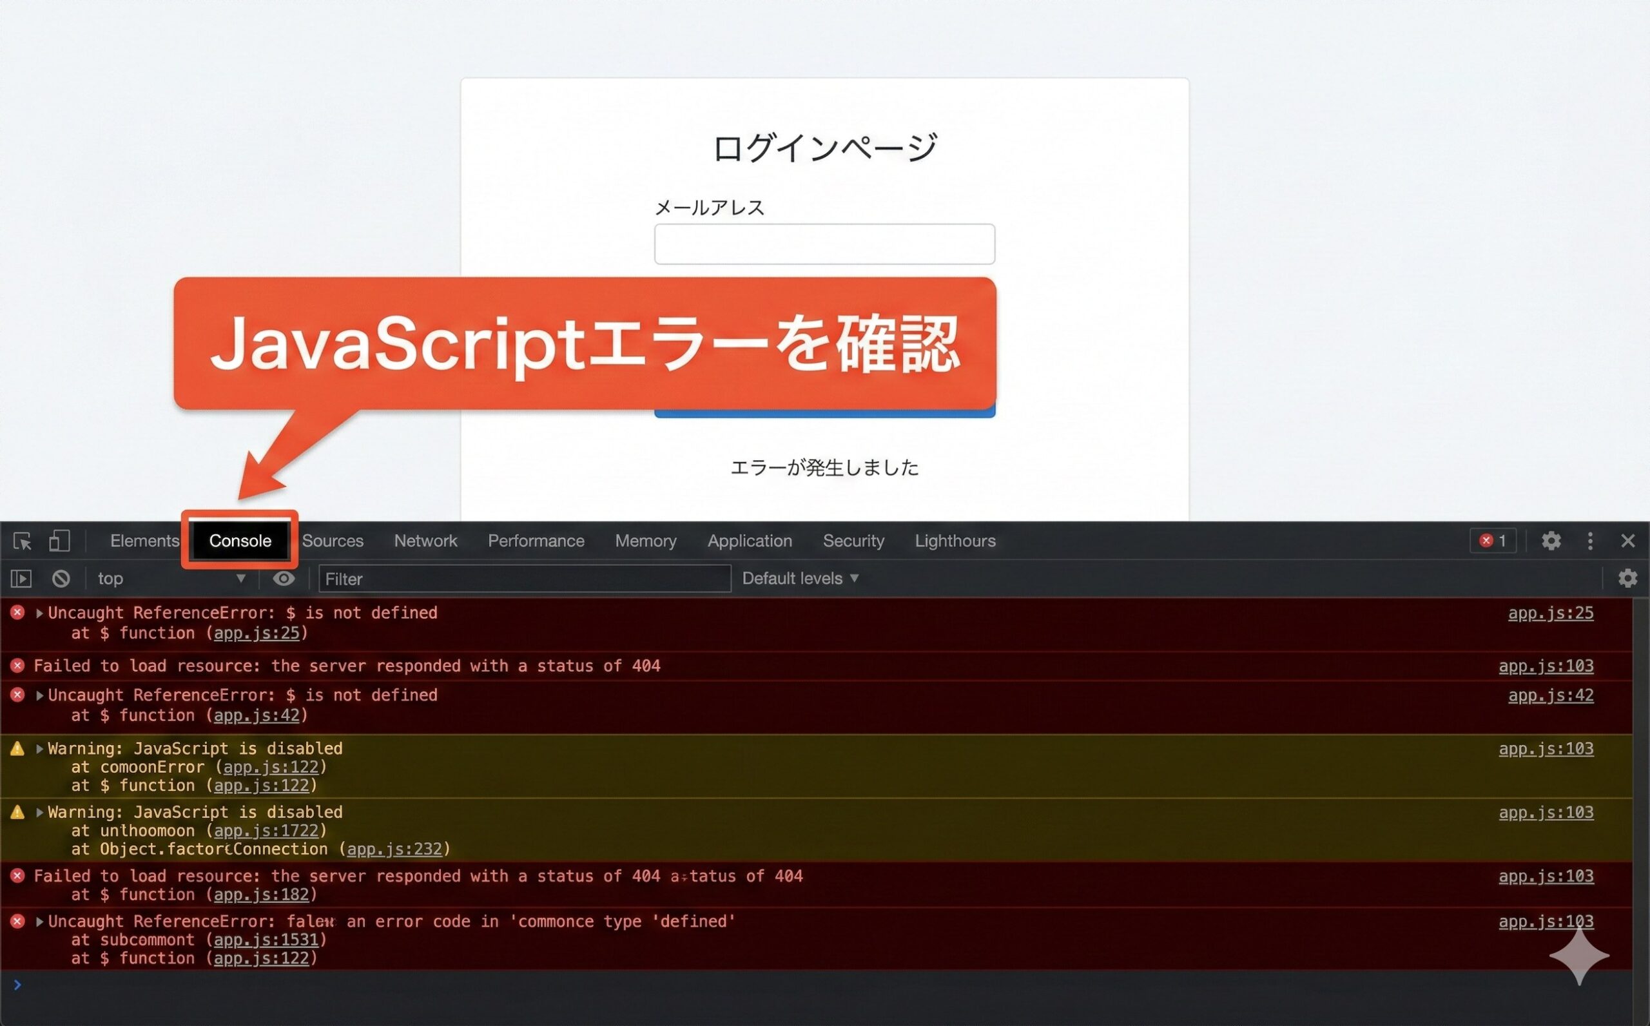This screenshot has width=1650, height=1026.
Task: Click the console Filter input field
Action: tap(525, 579)
